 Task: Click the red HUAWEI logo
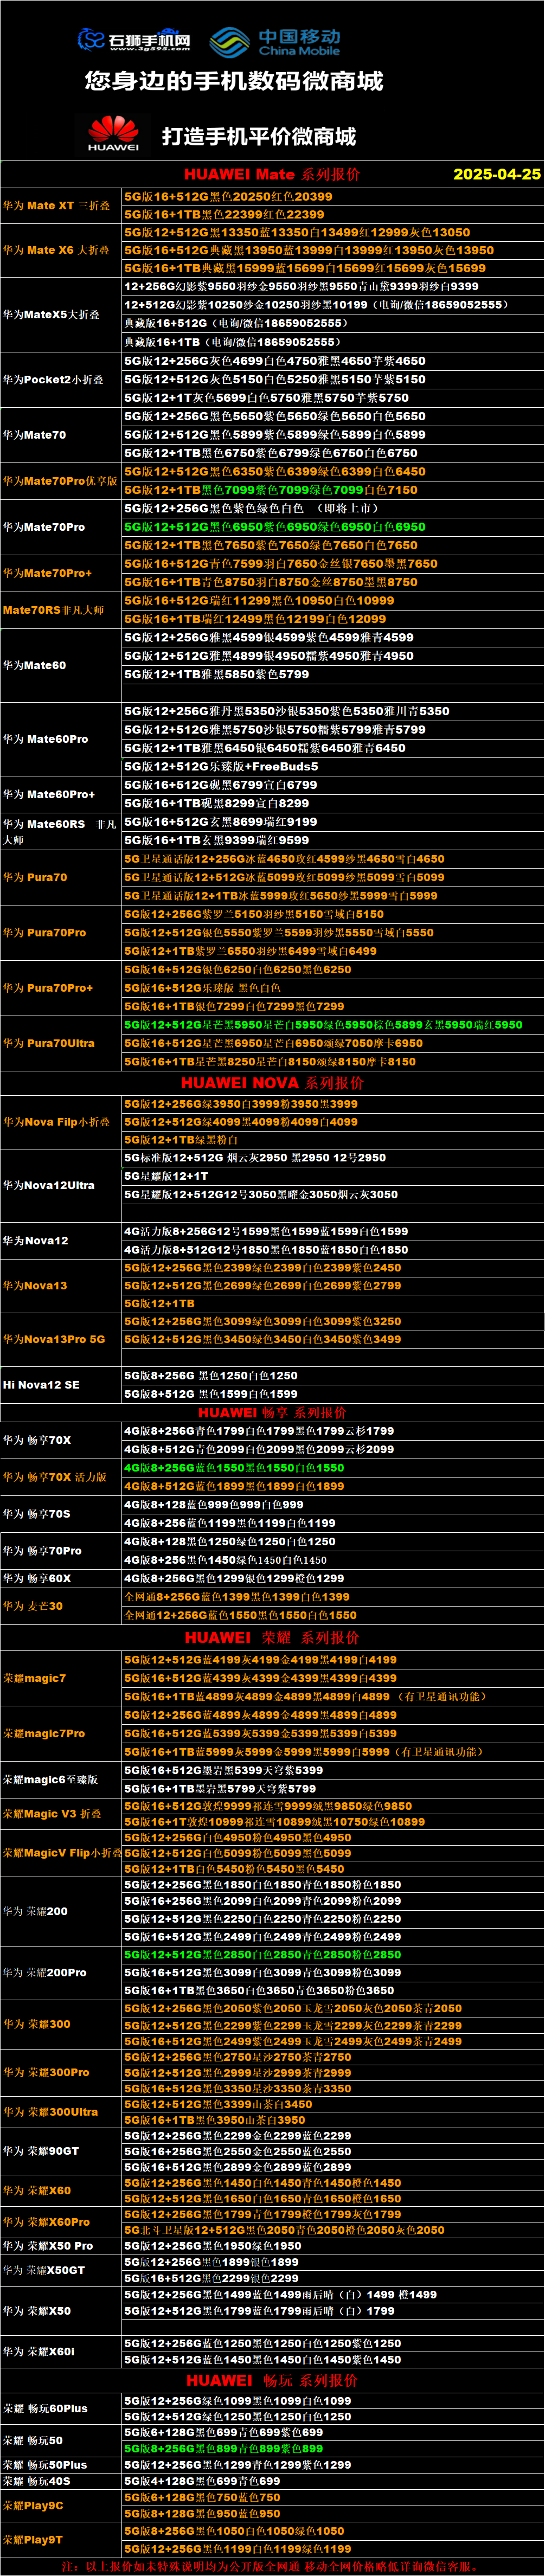coord(113,134)
